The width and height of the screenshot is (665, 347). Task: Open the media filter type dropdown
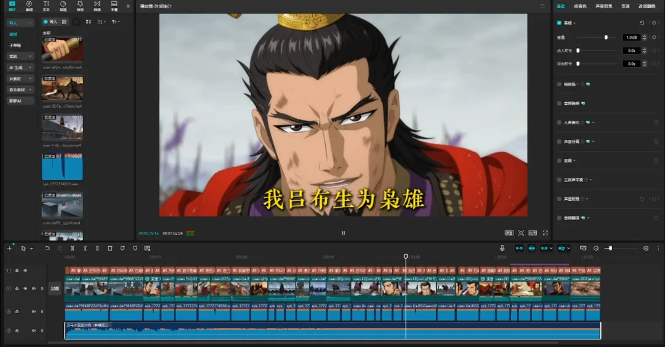pyautogui.click(x=116, y=22)
